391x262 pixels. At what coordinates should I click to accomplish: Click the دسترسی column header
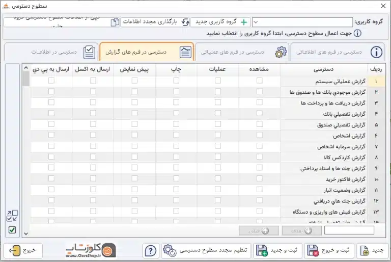323,69
